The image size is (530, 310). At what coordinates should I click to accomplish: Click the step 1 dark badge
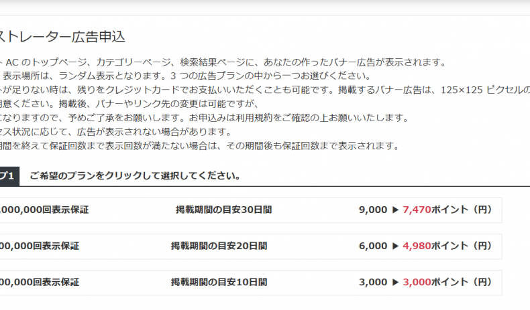pyautogui.click(x=9, y=176)
